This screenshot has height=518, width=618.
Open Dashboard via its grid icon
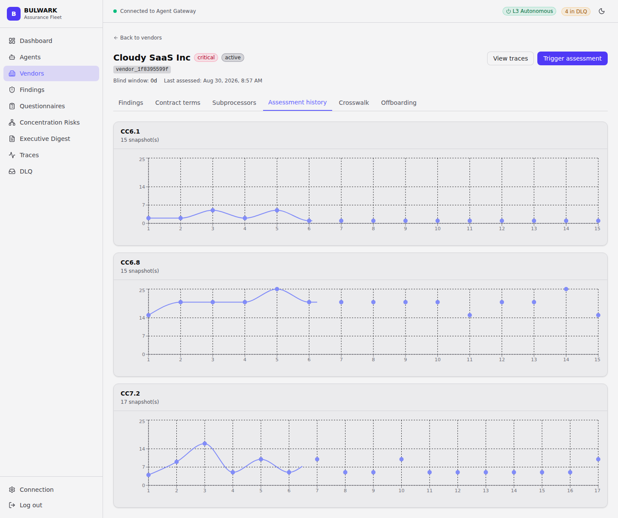12,41
